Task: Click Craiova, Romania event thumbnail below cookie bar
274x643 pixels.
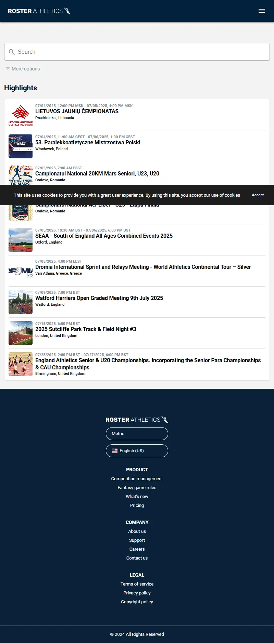Action: coord(21,213)
